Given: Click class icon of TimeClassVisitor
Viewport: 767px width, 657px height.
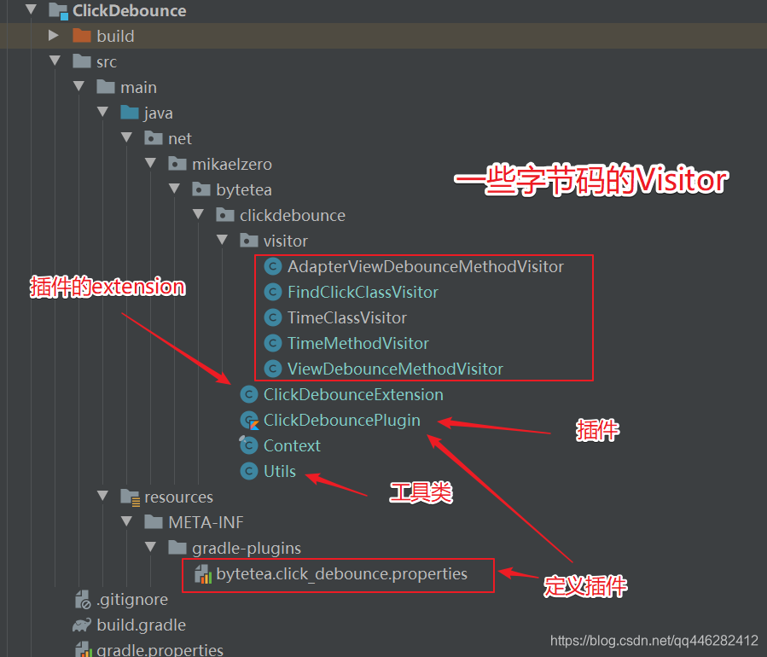Looking at the screenshot, I should point(273,317).
